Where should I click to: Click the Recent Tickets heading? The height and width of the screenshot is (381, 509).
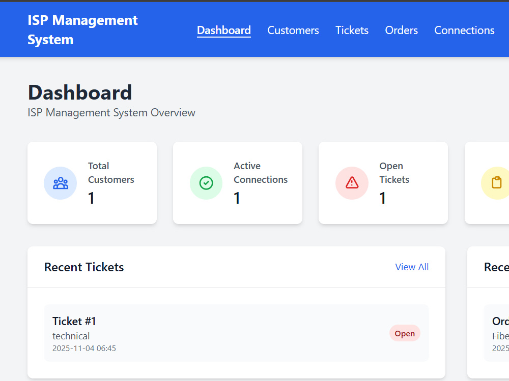84,267
